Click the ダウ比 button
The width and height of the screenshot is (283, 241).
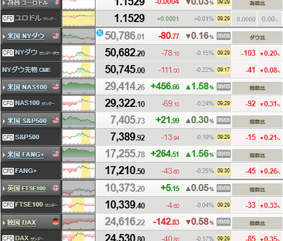coord(257,37)
